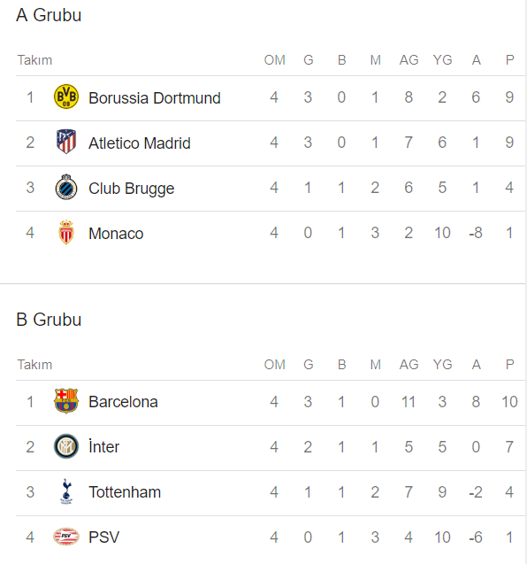Open the Barcelona team name link
The width and height of the screenshot is (527, 564).
123,402
